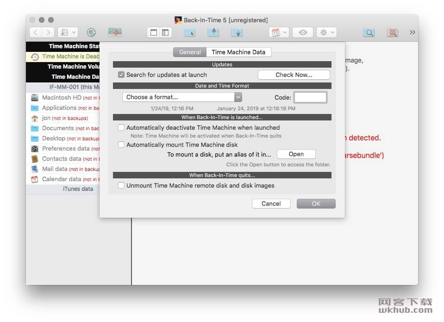The image size is (444, 322).
Task: Click the circular refresh icon in toolbar
Action: coord(91,32)
